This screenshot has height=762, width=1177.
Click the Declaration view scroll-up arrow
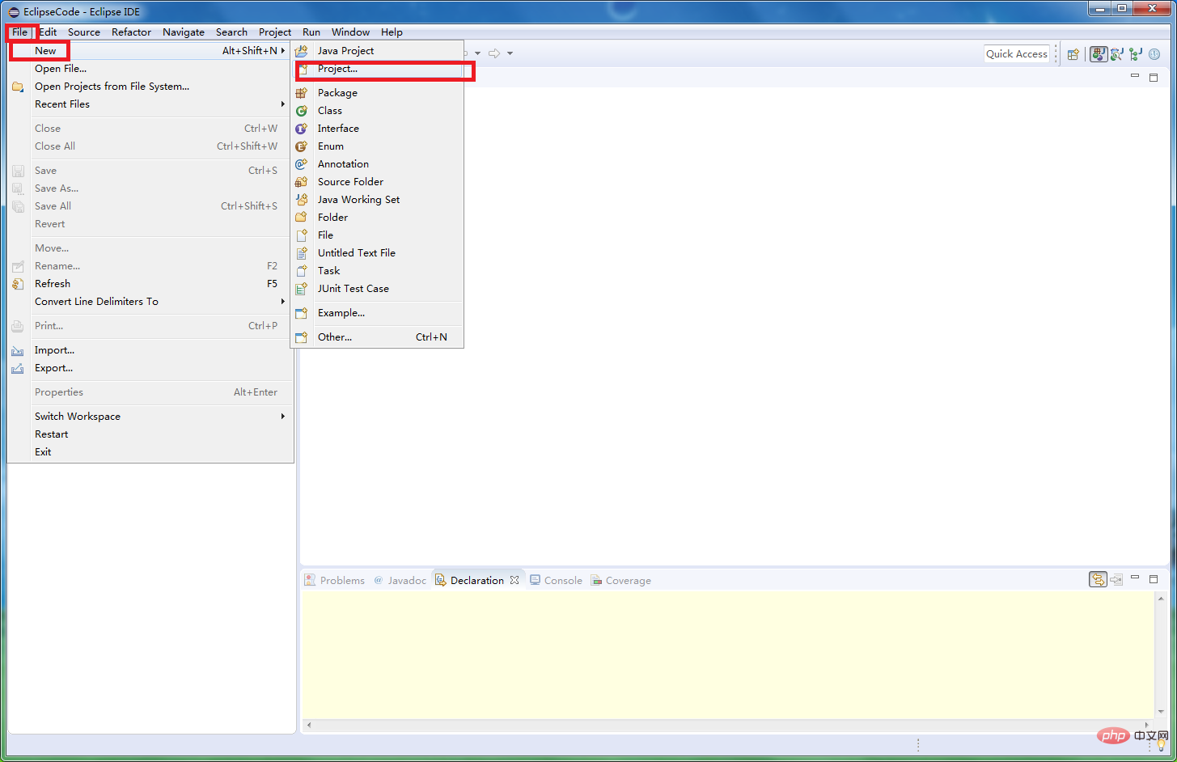(x=1162, y=599)
